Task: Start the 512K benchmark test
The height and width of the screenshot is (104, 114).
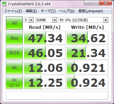Action: click(x=14, y=53)
